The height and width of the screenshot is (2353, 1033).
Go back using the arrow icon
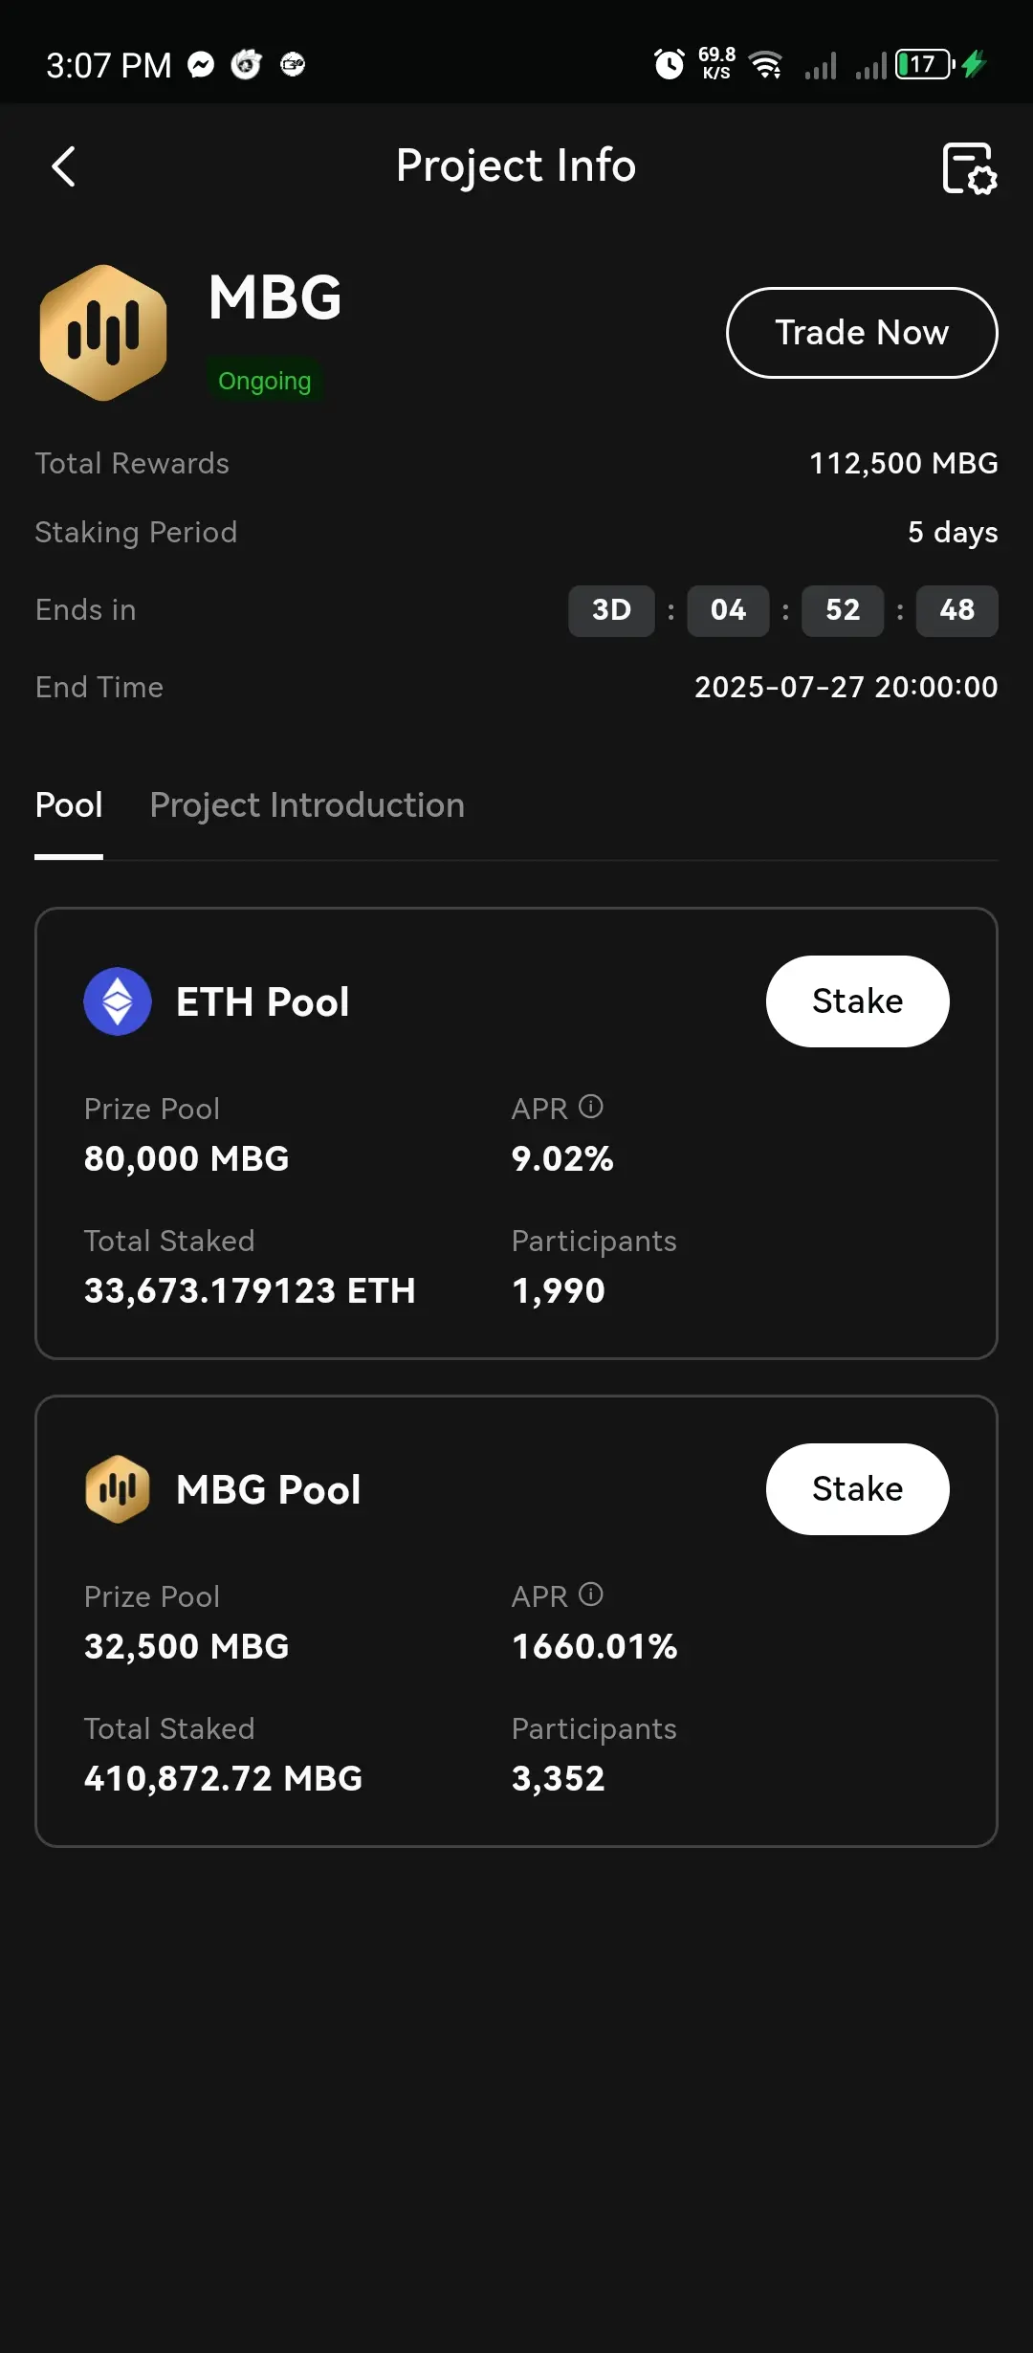coord(63,166)
